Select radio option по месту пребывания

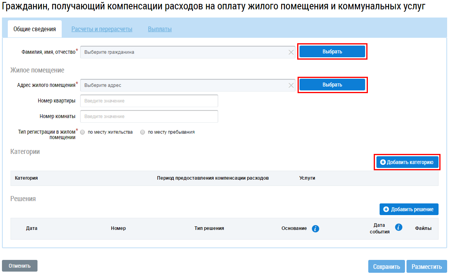(143, 132)
